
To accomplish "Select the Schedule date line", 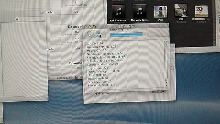I will 106,57.
